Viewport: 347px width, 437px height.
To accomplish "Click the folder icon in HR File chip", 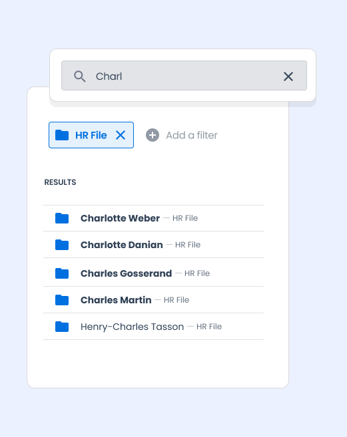I will tap(62, 135).
